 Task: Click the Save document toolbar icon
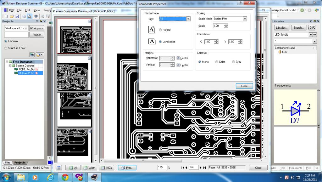17,16
